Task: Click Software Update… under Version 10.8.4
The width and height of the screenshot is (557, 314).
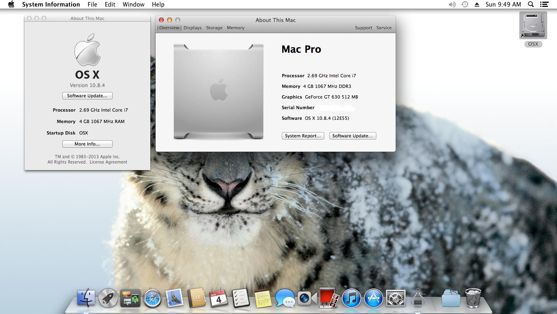Action: pyautogui.click(x=87, y=96)
